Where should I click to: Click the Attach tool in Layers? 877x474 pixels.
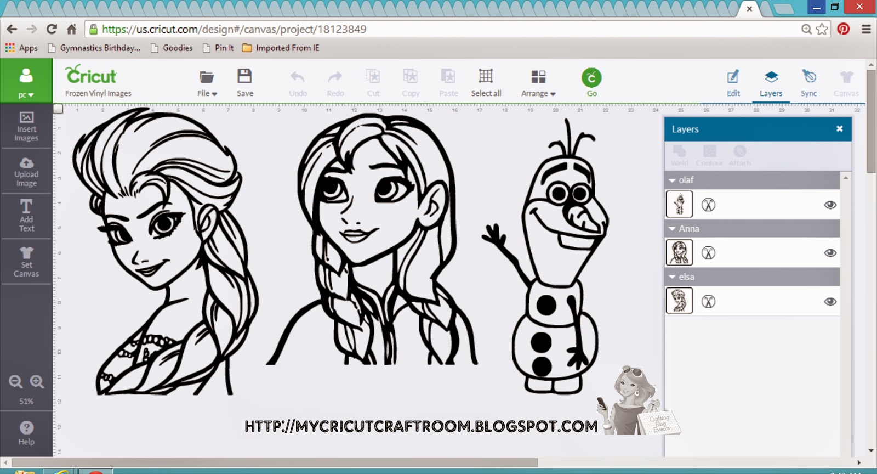point(739,155)
